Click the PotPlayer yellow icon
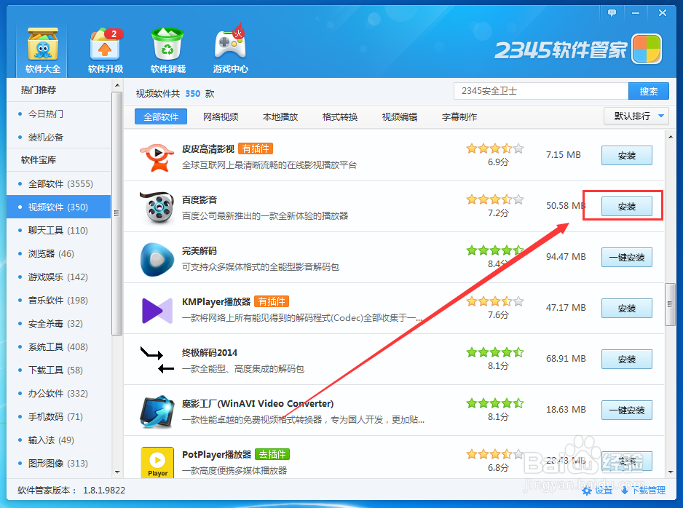 tap(157, 462)
